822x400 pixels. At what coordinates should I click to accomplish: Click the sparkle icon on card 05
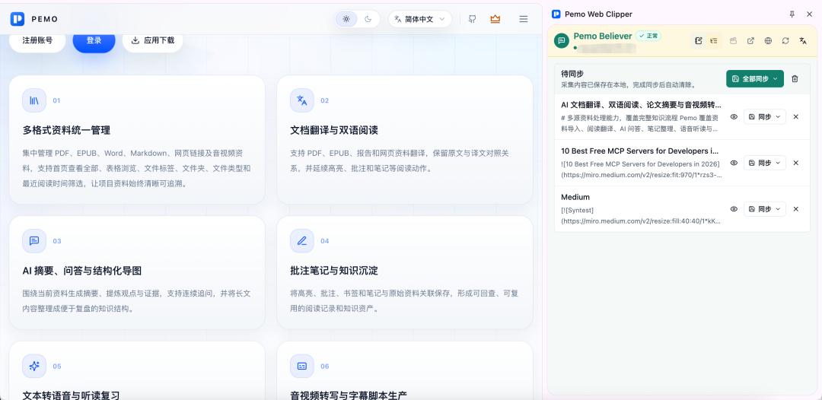pyautogui.click(x=34, y=366)
